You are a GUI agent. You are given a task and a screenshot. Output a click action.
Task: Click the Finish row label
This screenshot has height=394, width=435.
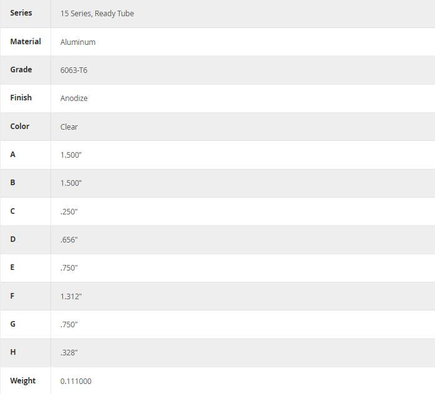pos(21,98)
